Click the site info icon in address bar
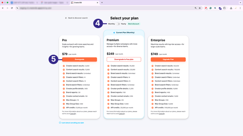 pos(17,8)
